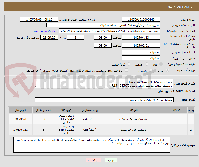The width and height of the screenshot is (199, 167).
Task: Click the price validity time 08:00 field
Action: 103,45
